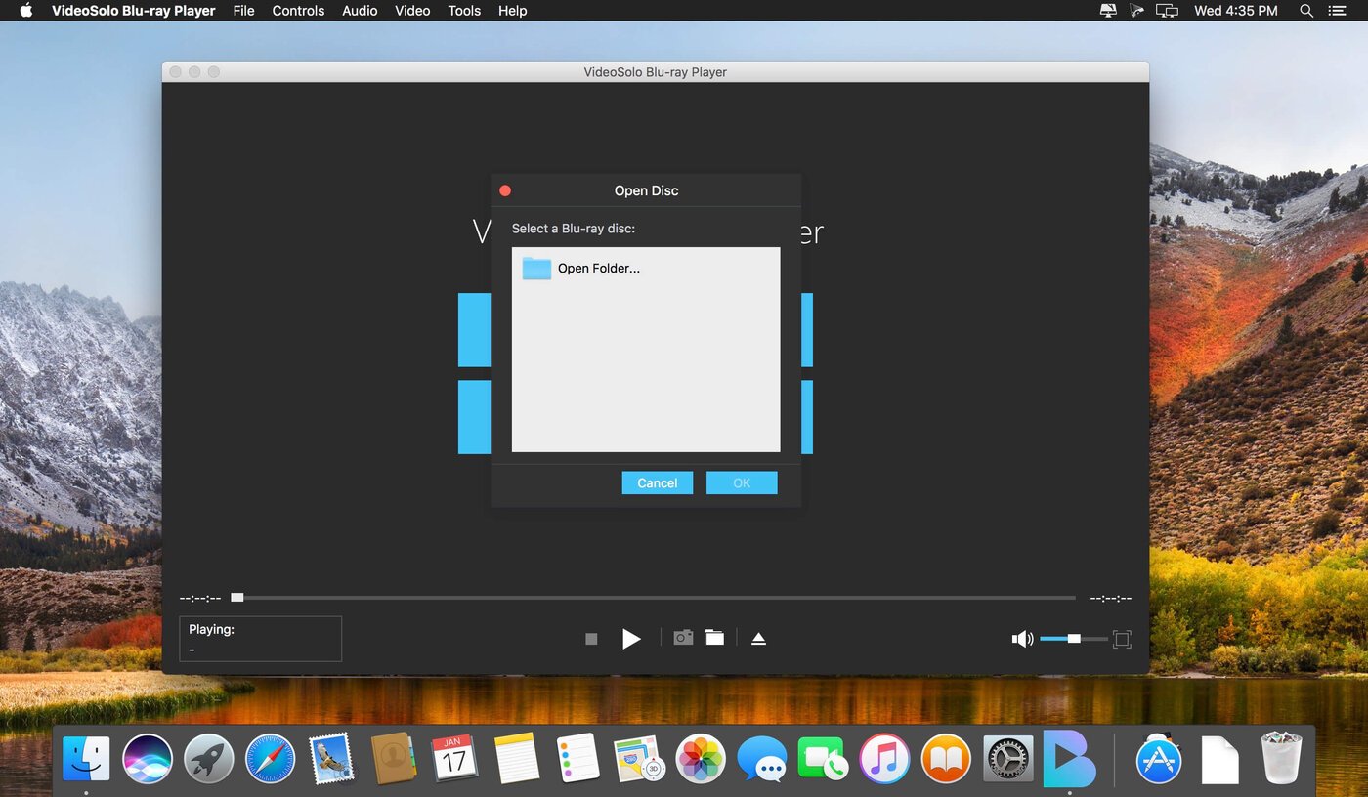Click the eject disc icon
Image resolution: width=1368 pixels, height=797 pixels.
click(758, 639)
